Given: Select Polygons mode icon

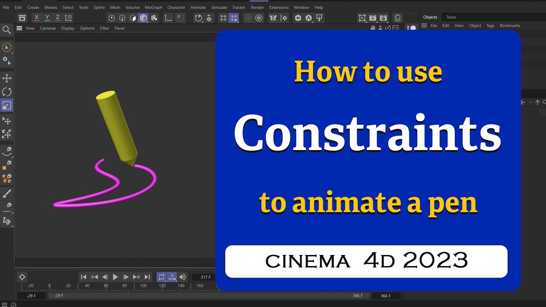Looking at the screenshot, I should (x=133, y=18).
